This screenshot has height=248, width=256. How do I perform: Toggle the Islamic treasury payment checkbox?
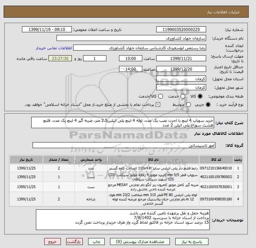point(158,105)
